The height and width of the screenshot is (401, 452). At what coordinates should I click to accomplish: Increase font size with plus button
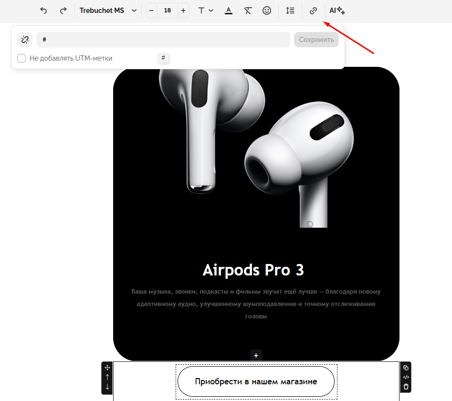click(x=183, y=11)
